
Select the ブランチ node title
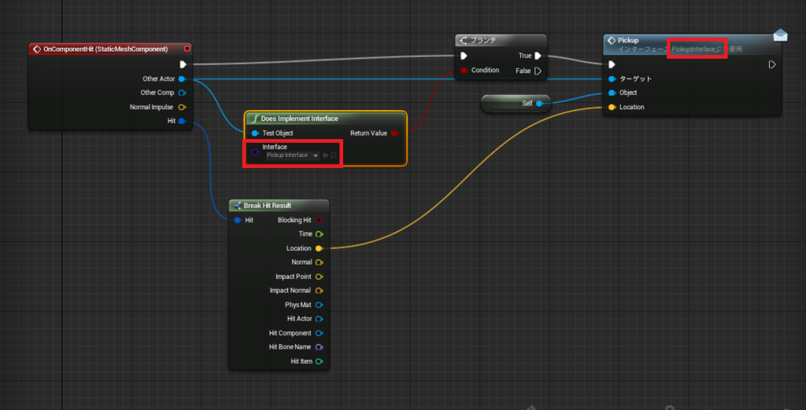[x=482, y=40]
